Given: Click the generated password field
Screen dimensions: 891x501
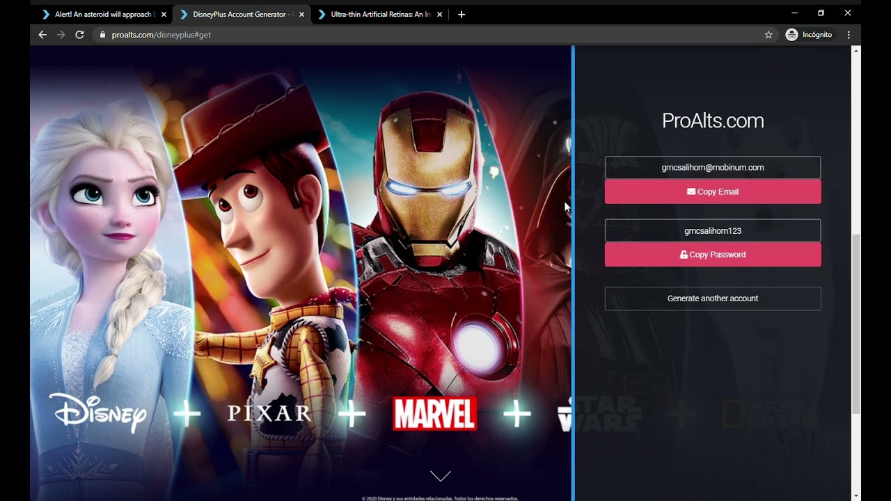Looking at the screenshot, I should pos(713,230).
